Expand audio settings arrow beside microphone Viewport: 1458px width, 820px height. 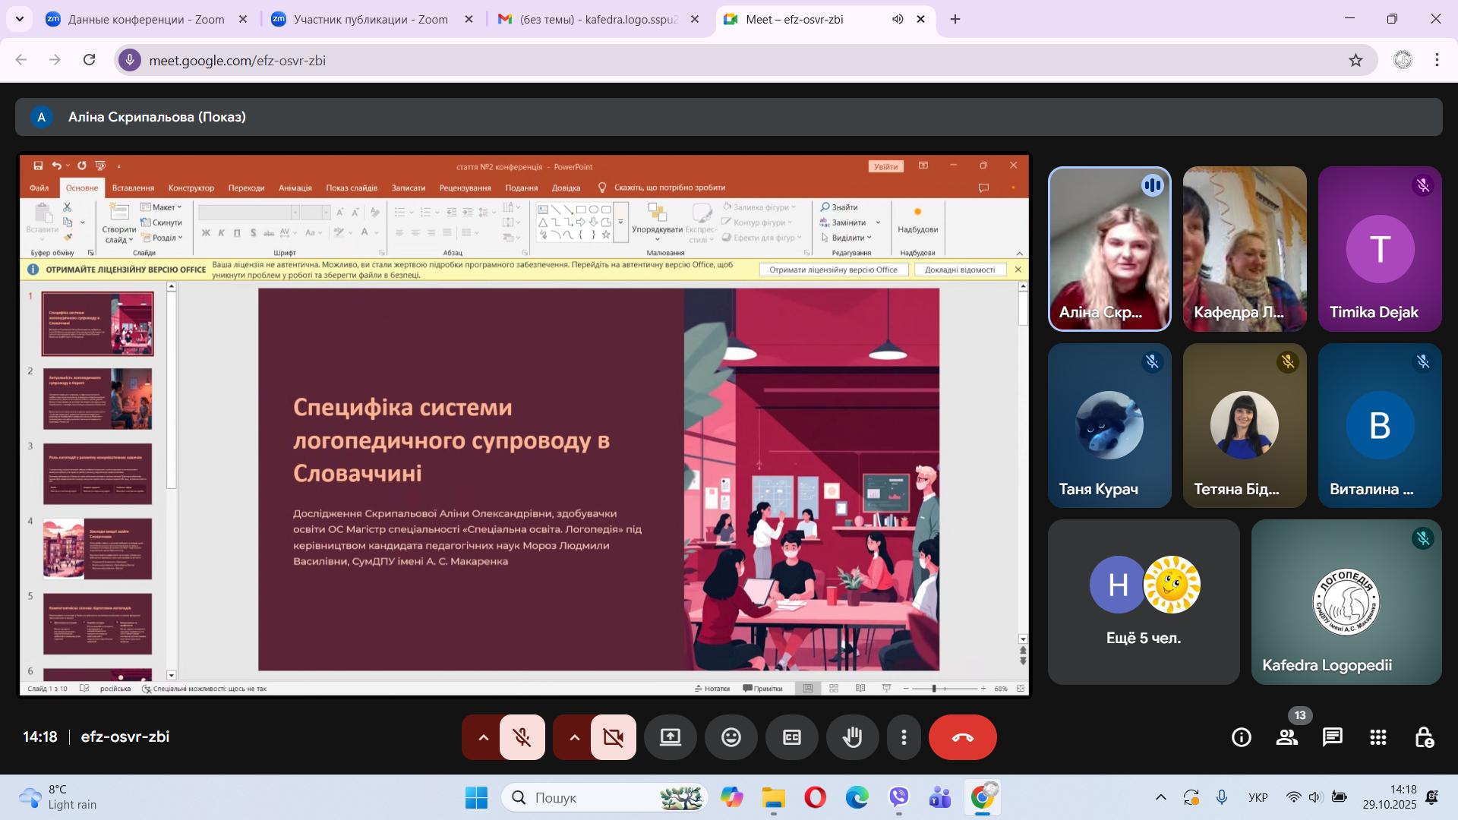pyautogui.click(x=483, y=737)
